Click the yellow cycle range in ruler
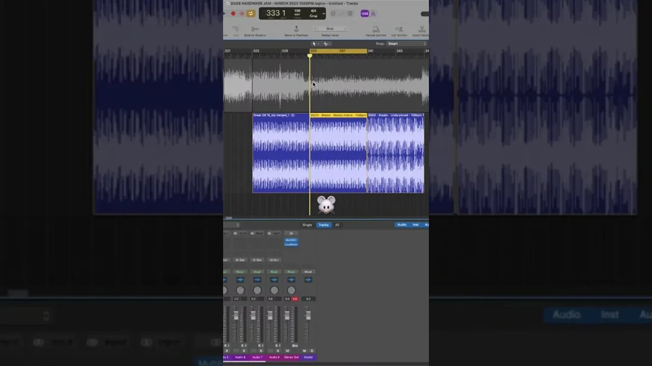The image size is (652, 366). click(x=338, y=51)
